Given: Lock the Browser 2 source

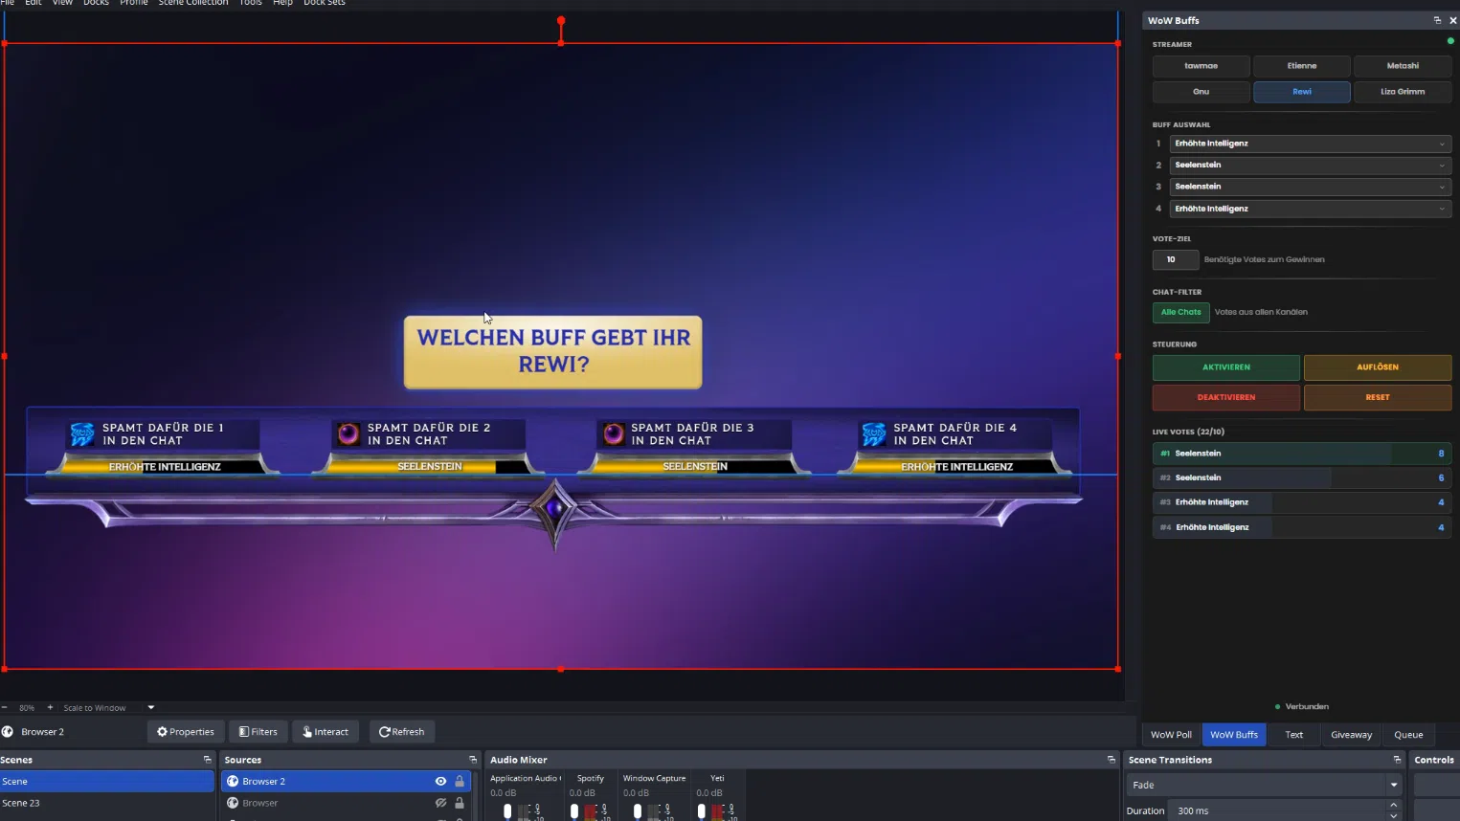Looking at the screenshot, I should [460, 782].
